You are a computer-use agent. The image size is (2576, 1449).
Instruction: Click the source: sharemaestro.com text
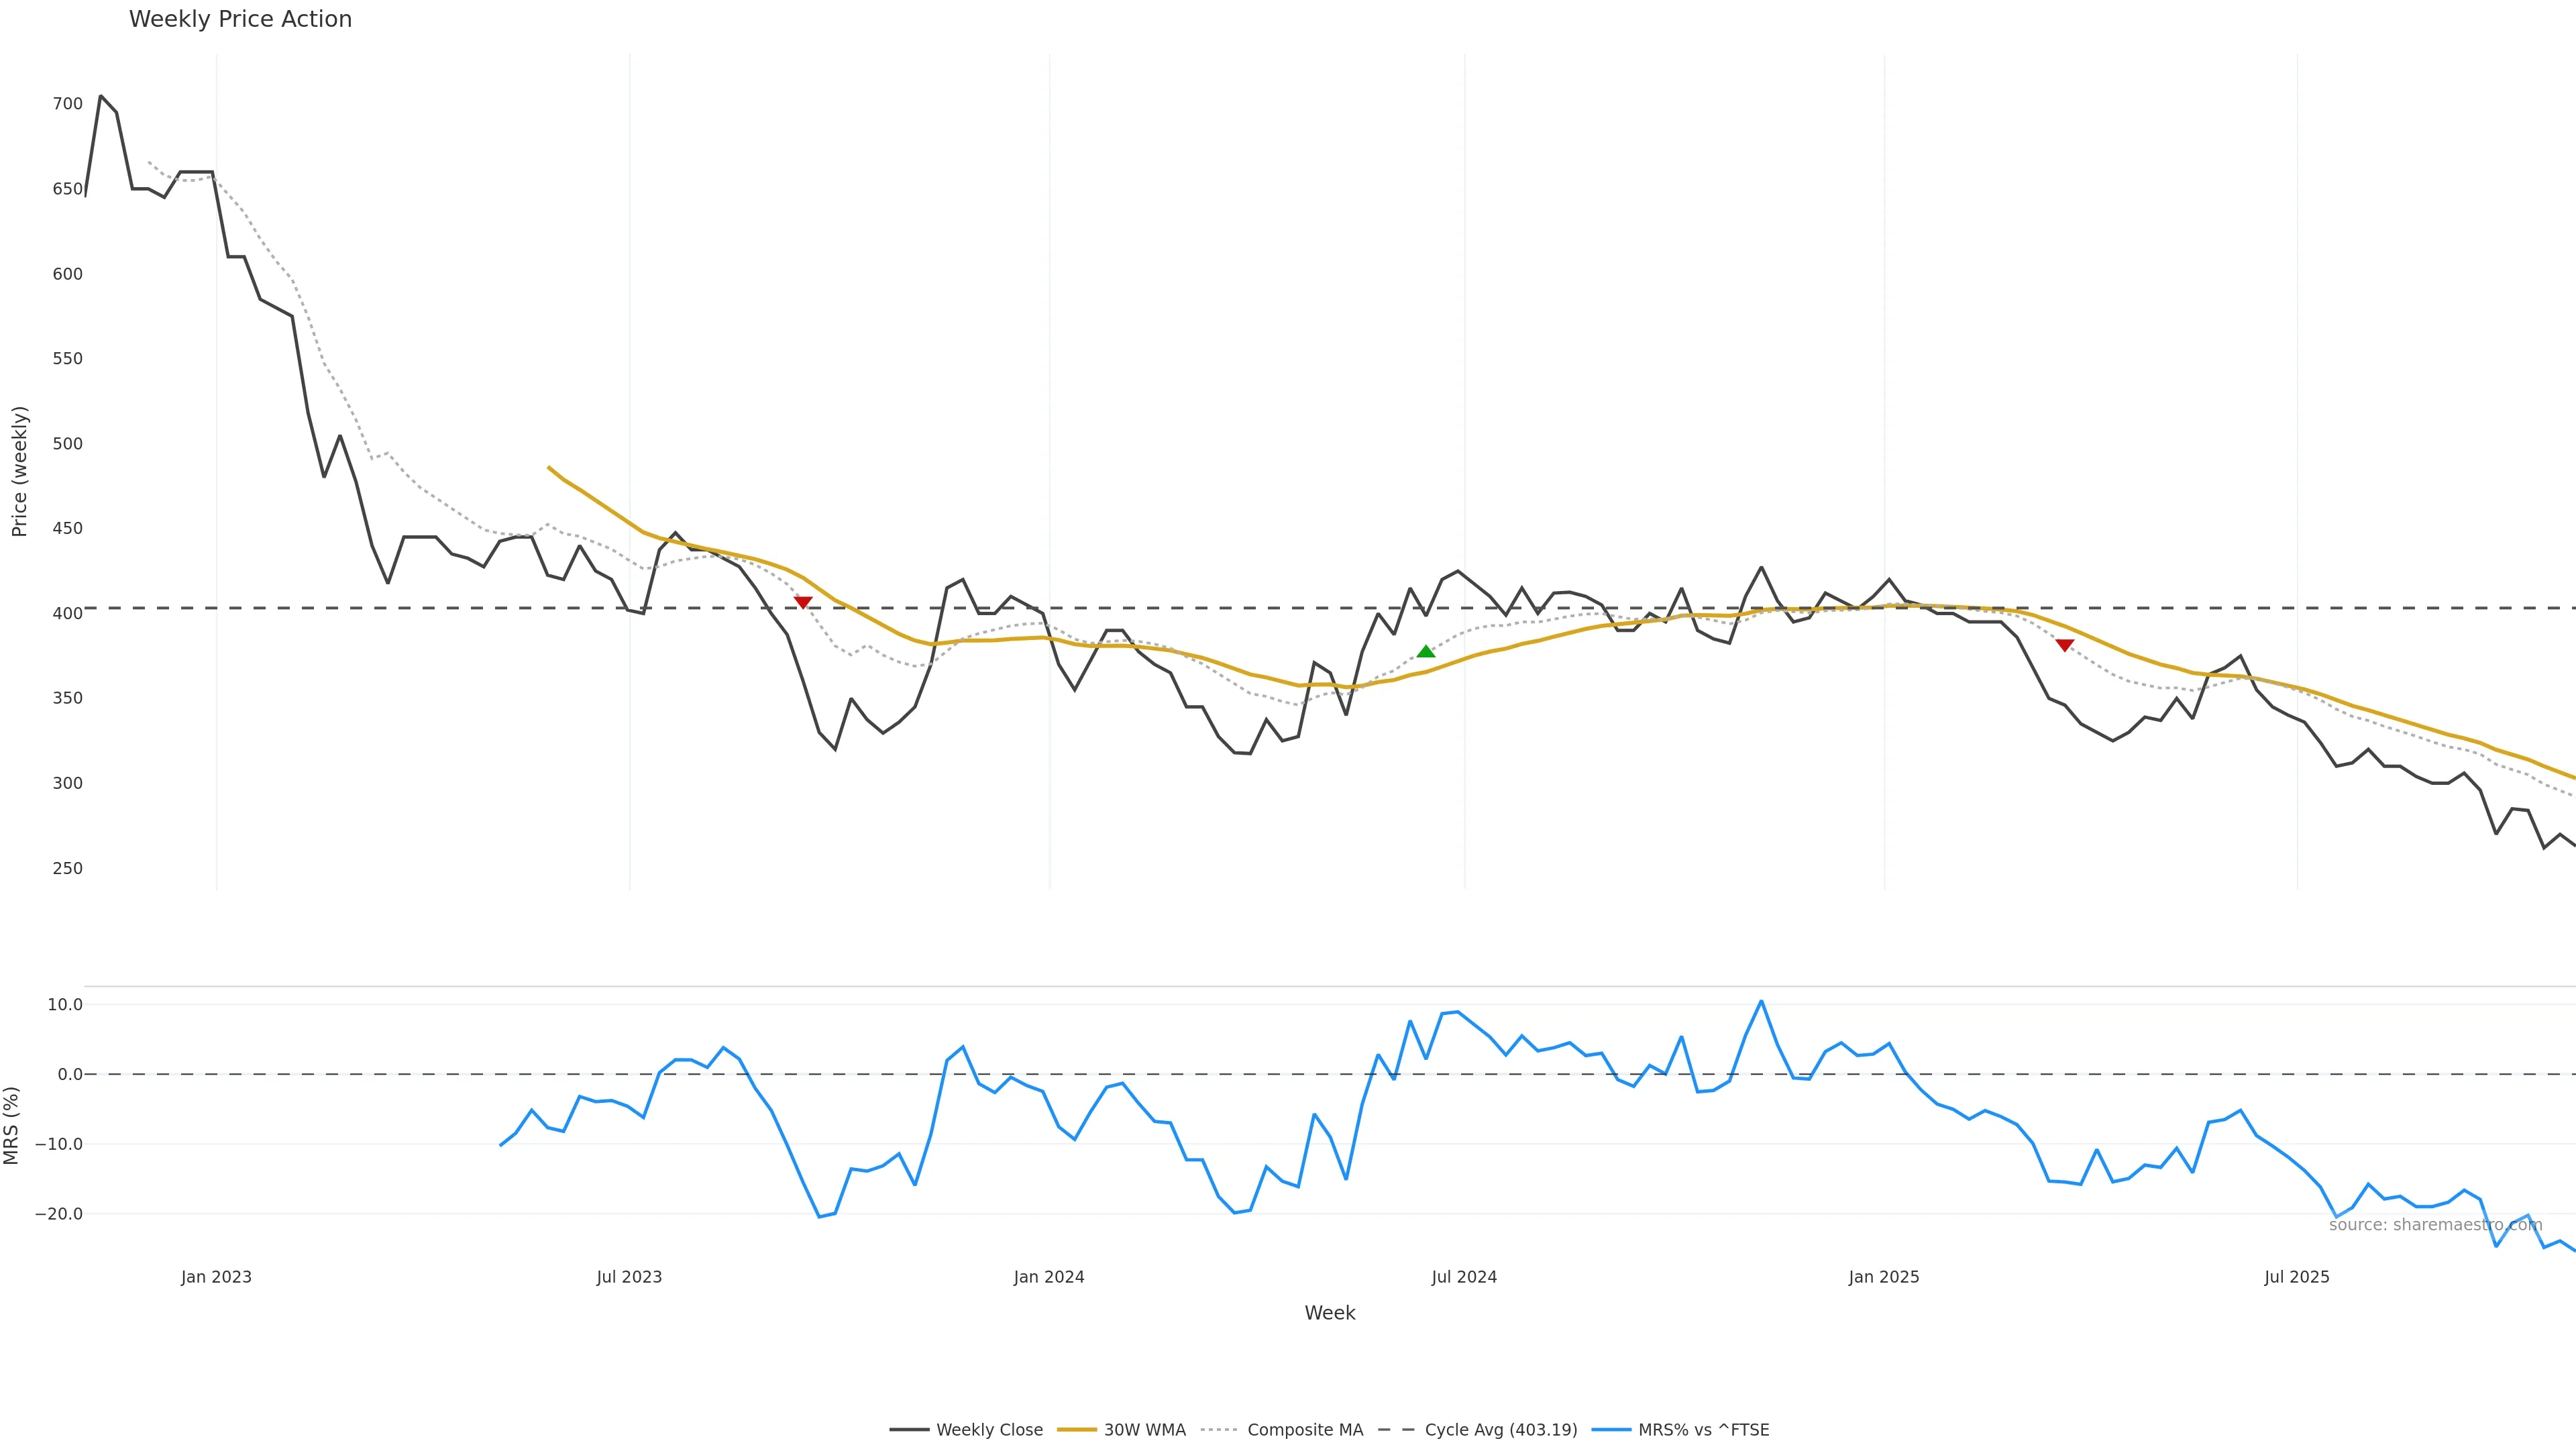coord(2435,1225)
